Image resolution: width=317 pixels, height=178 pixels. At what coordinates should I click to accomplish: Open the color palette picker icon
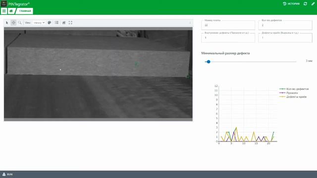pyautogui.click(x=50, y=23)
